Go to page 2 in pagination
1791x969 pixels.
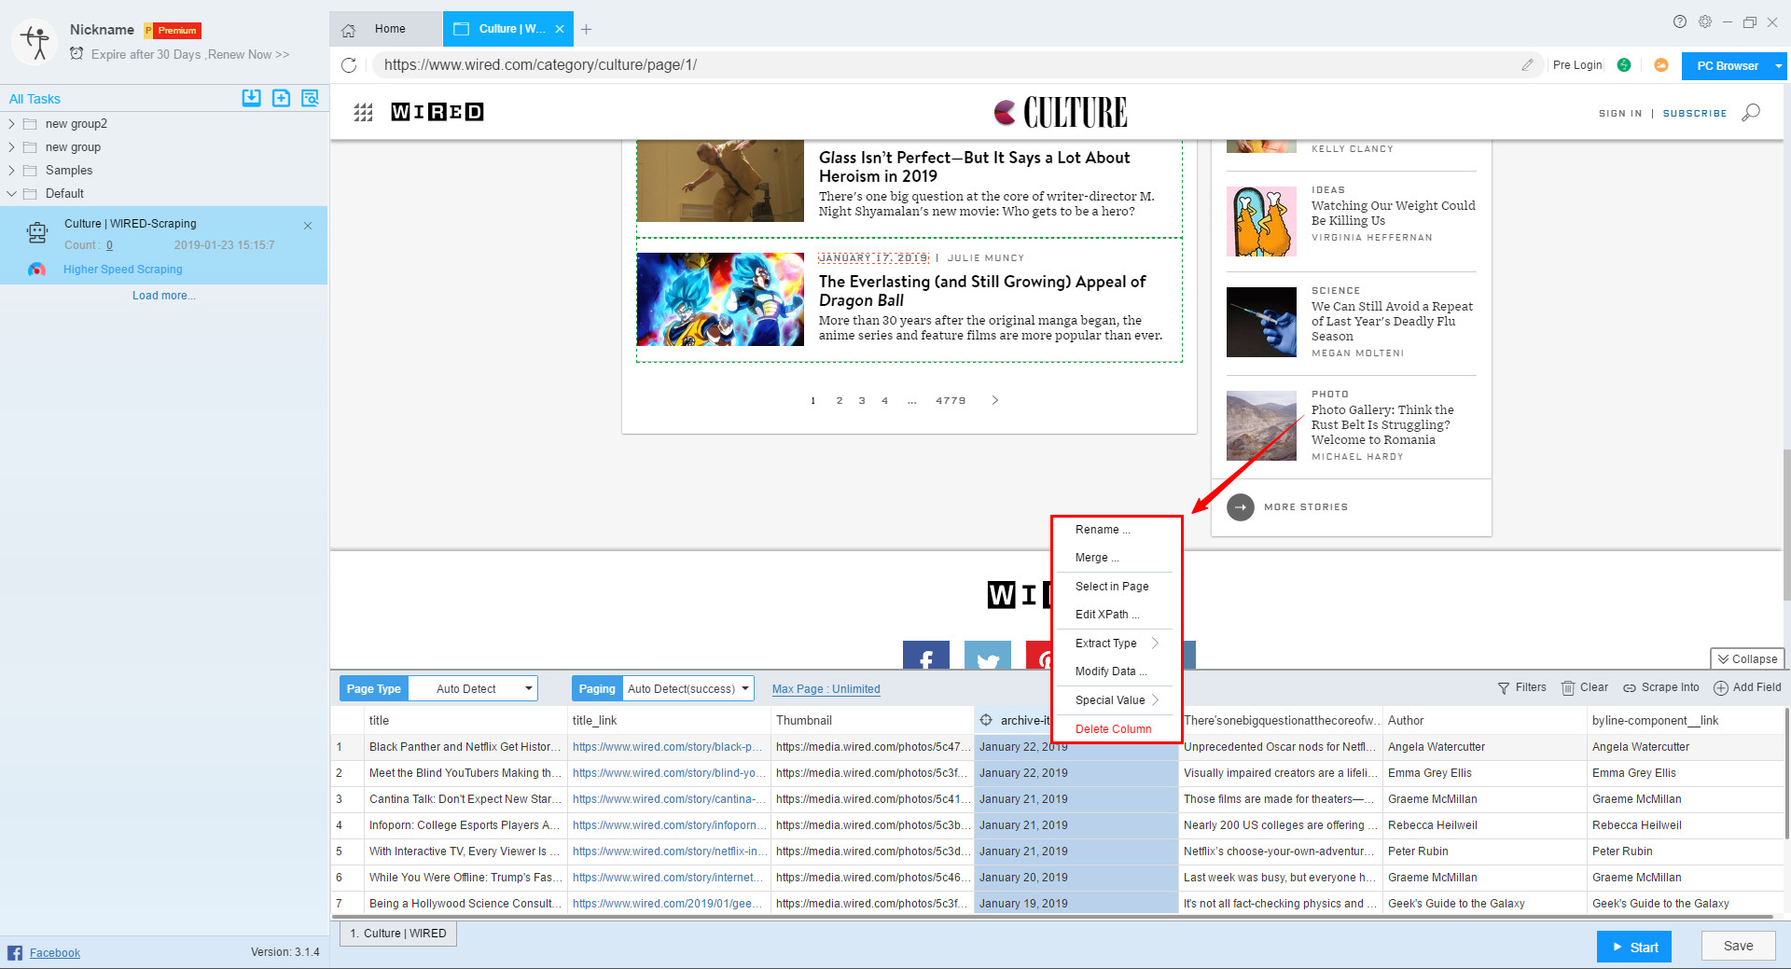tap(840, 400)
